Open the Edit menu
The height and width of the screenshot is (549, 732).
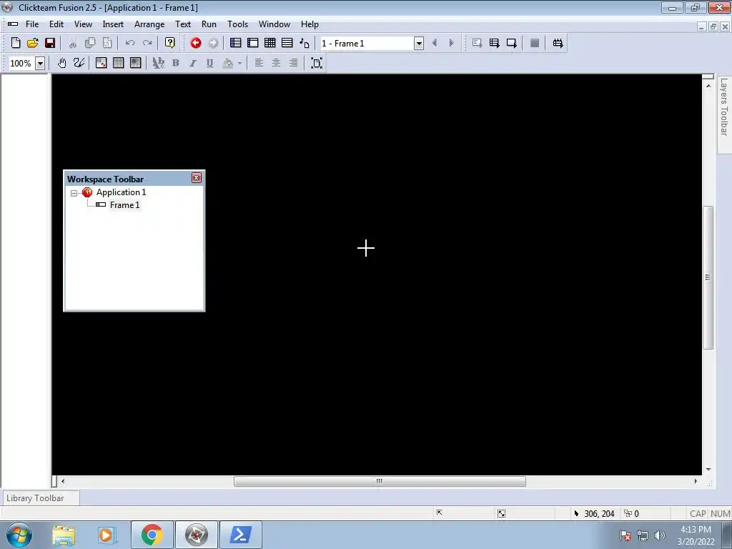pyautogui.click(x=56, y=24)
